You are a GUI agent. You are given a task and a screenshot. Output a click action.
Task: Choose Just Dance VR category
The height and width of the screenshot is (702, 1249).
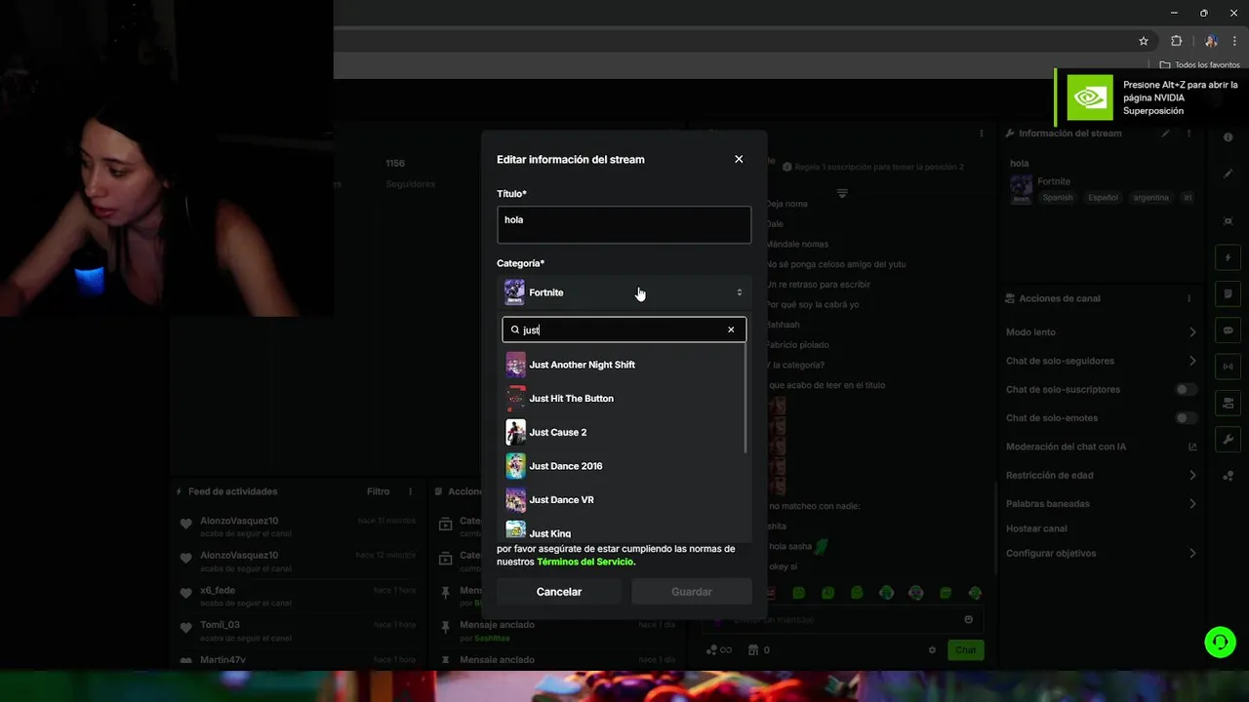[624, 499]
